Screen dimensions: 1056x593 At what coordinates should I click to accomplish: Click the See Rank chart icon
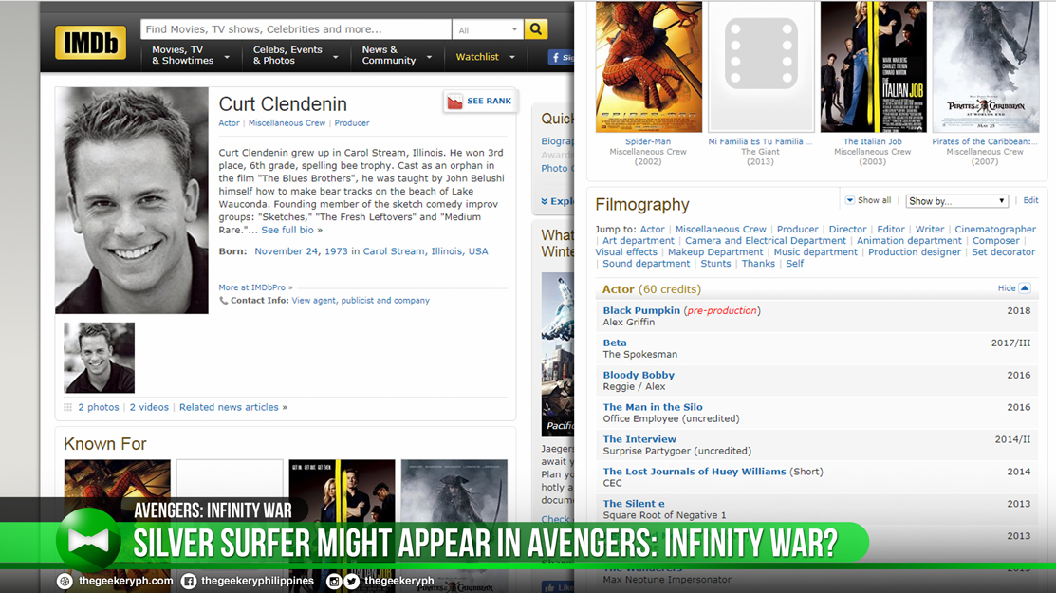pos(455,102)
